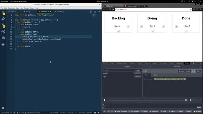Switch inspector to Test view
Image resolution: width=203 pixels, height=114 pixels.
tap(199, 71)
